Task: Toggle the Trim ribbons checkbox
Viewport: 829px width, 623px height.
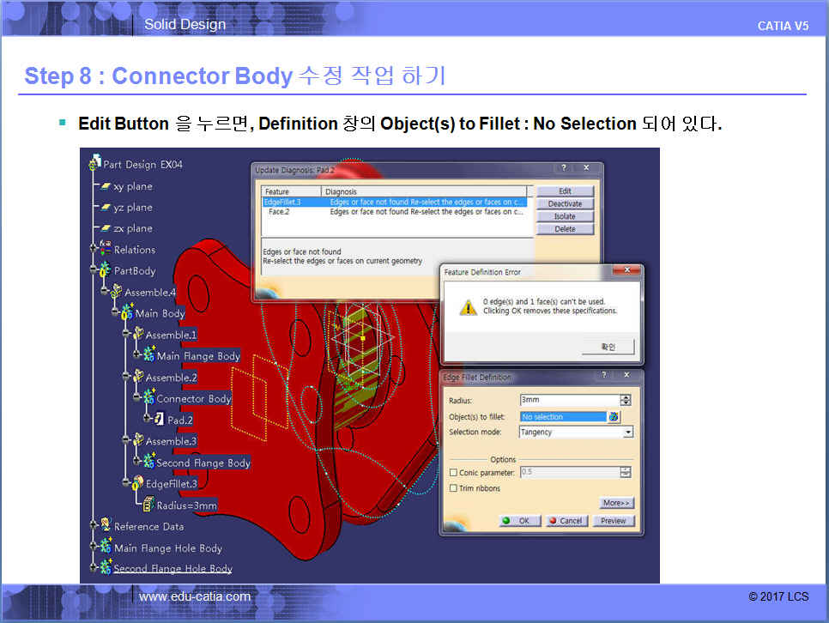Action: coord(454,488)
